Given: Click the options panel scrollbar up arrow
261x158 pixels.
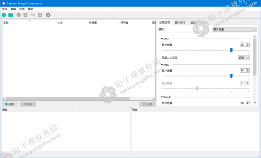Looking at the screenshot, I should [255, 37].
